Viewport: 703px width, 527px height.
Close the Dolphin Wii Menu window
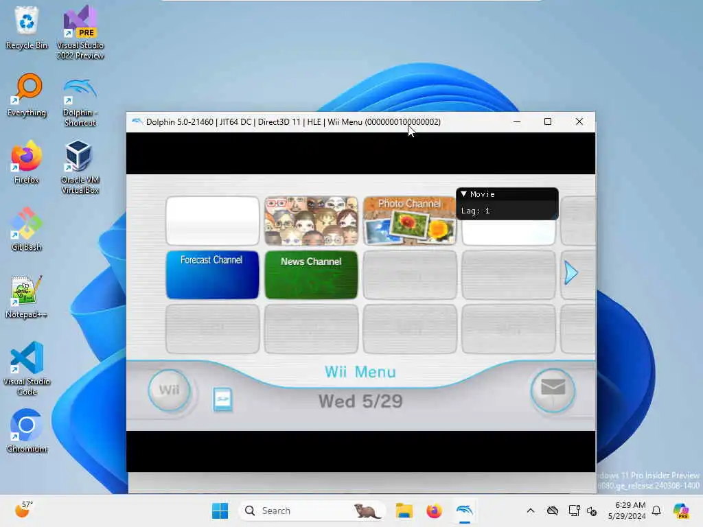[579, 121]
